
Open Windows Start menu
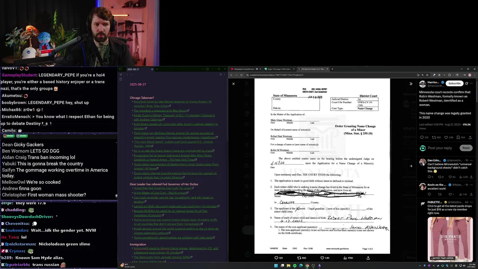[276, 266]
